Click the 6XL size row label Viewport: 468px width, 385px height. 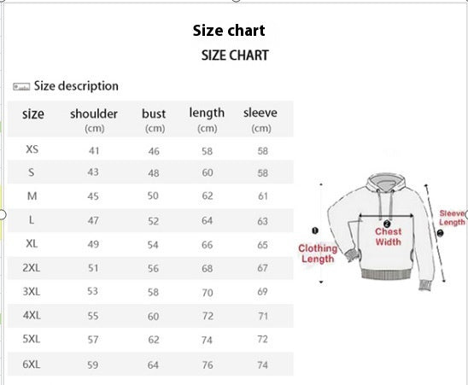[31, 365]
